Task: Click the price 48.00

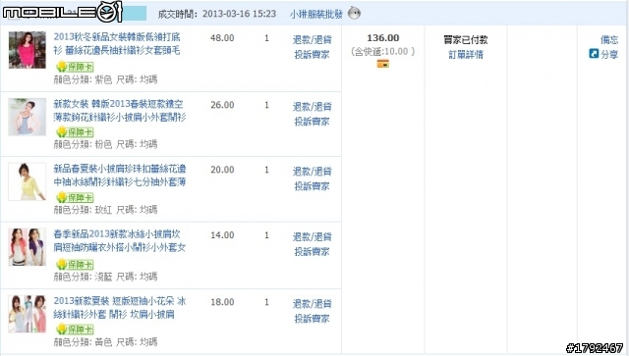Action: [222, 38]
